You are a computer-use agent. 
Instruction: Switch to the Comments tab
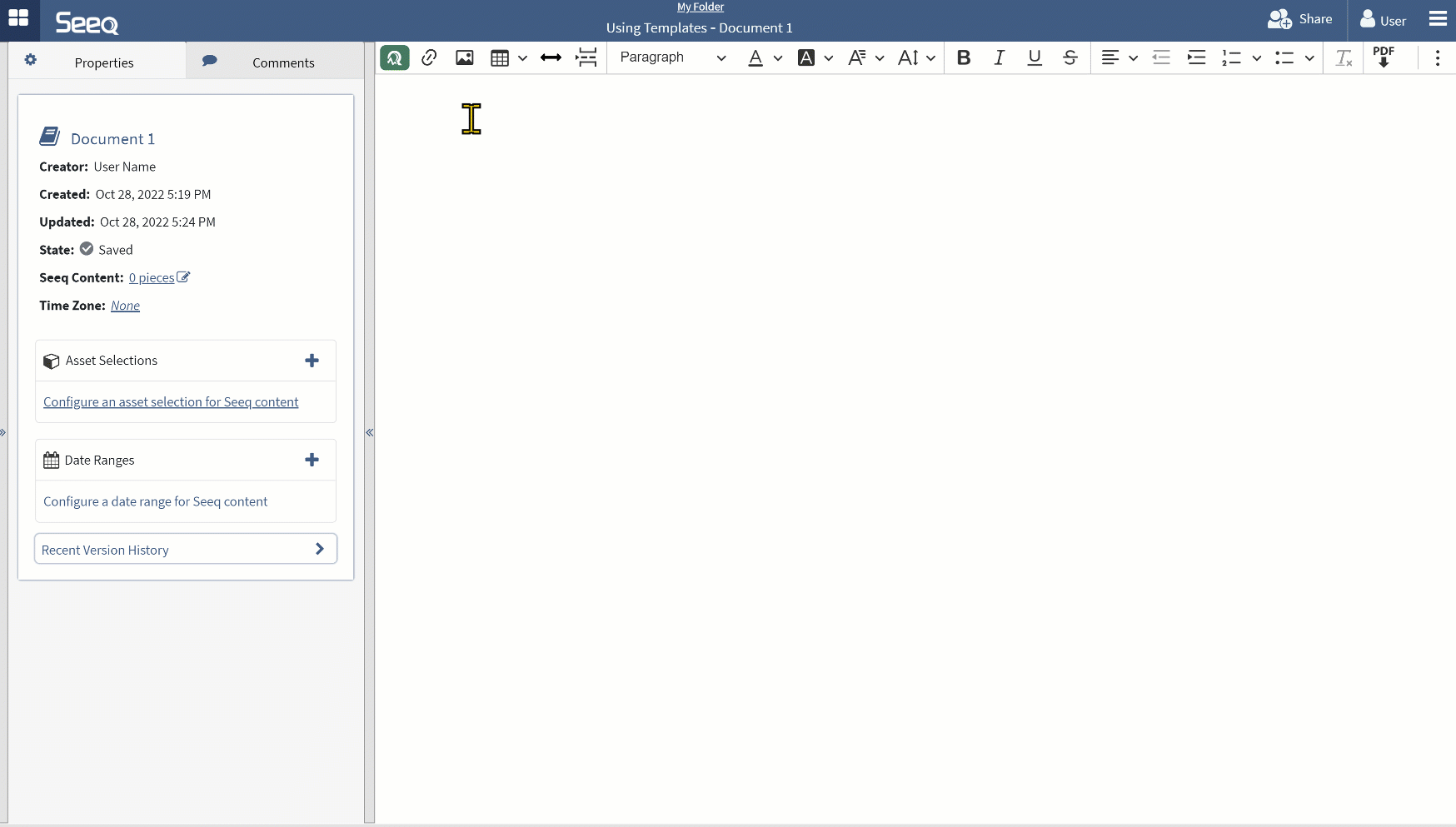[275, 62]
